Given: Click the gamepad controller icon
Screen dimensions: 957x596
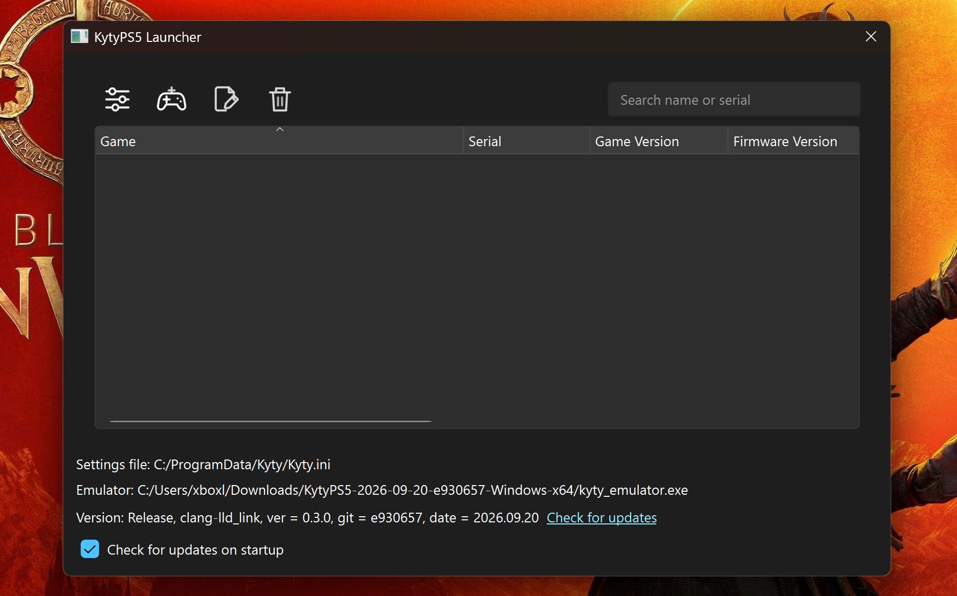Looking at the screenshot, I should 171,99.
